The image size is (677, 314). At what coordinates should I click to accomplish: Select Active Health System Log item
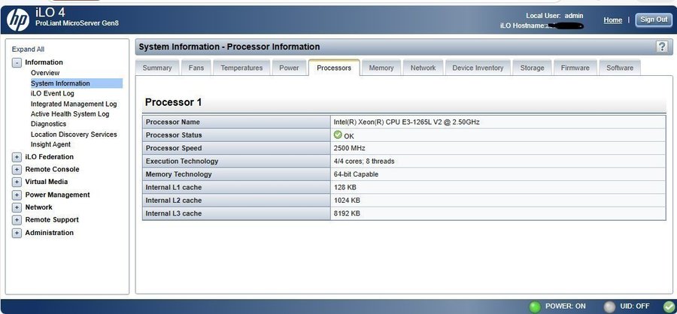[70, 114]
